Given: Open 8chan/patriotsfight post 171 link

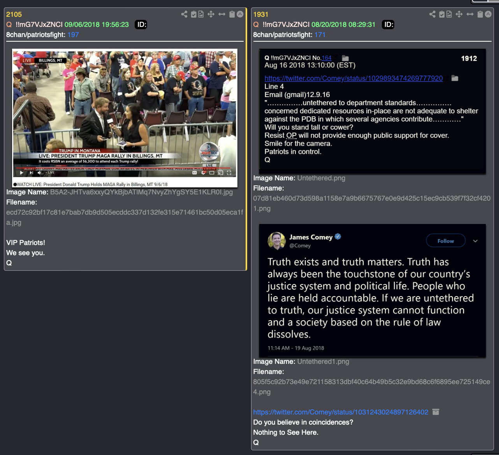Looking at the screenshot, I should 320,35.
